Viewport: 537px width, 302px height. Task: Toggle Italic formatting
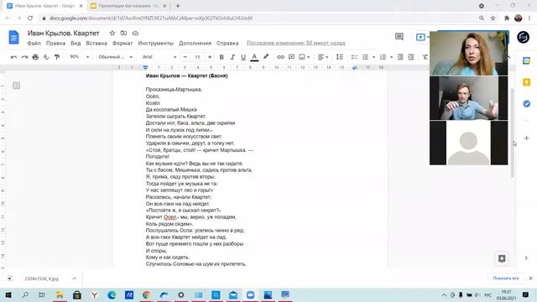pos(232,57)
